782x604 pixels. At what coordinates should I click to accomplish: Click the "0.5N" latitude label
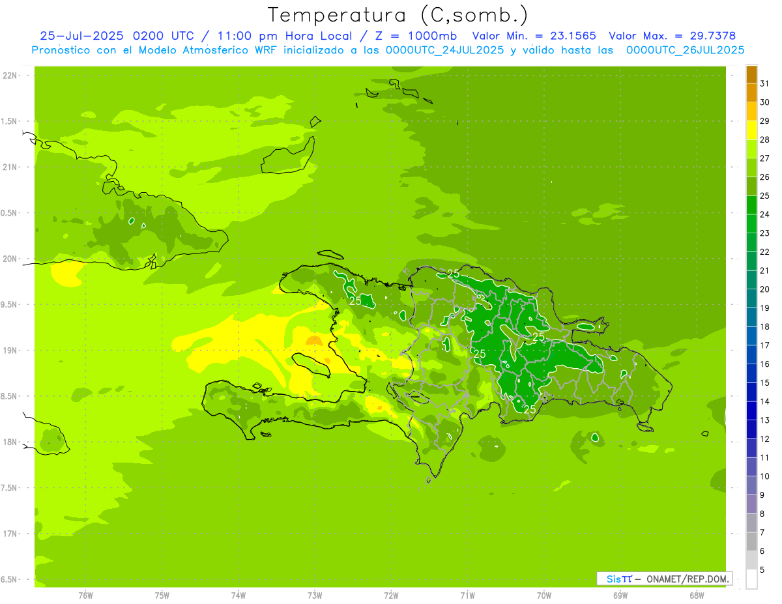click(10, 213)
